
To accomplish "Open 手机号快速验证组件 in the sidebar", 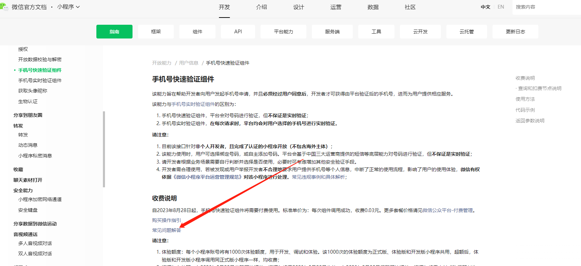I will coord(40,70).
